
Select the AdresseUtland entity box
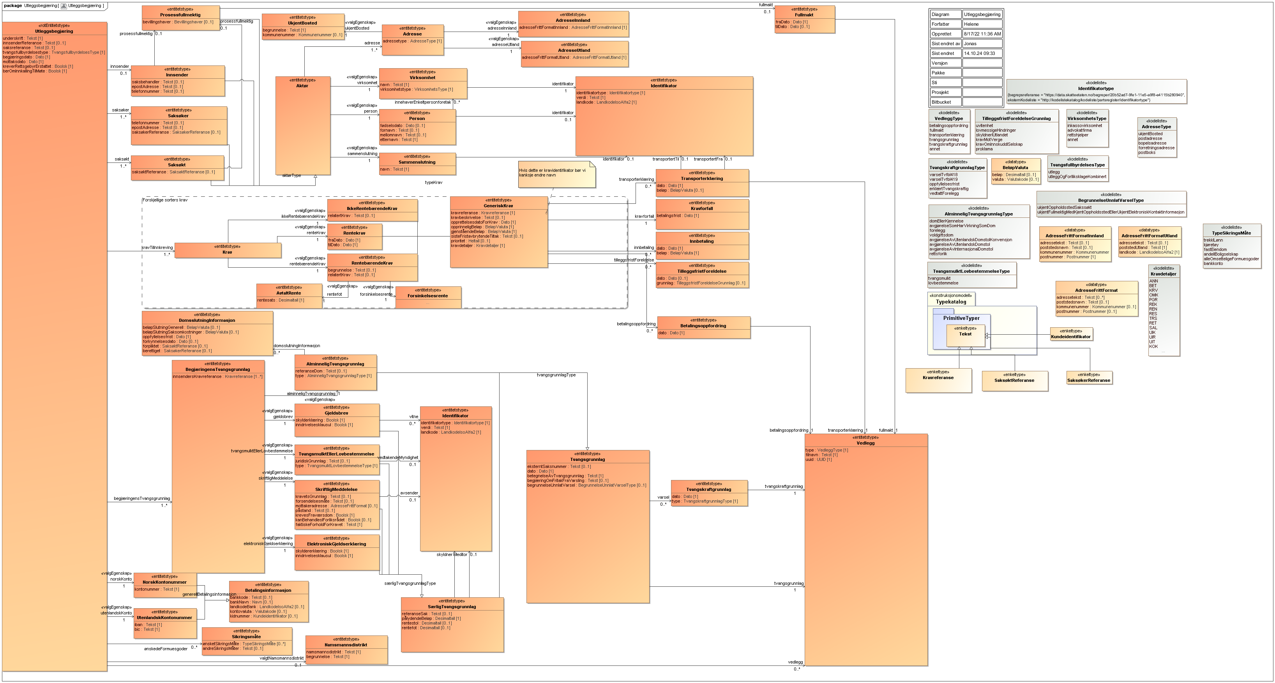[x=574, y=53]
